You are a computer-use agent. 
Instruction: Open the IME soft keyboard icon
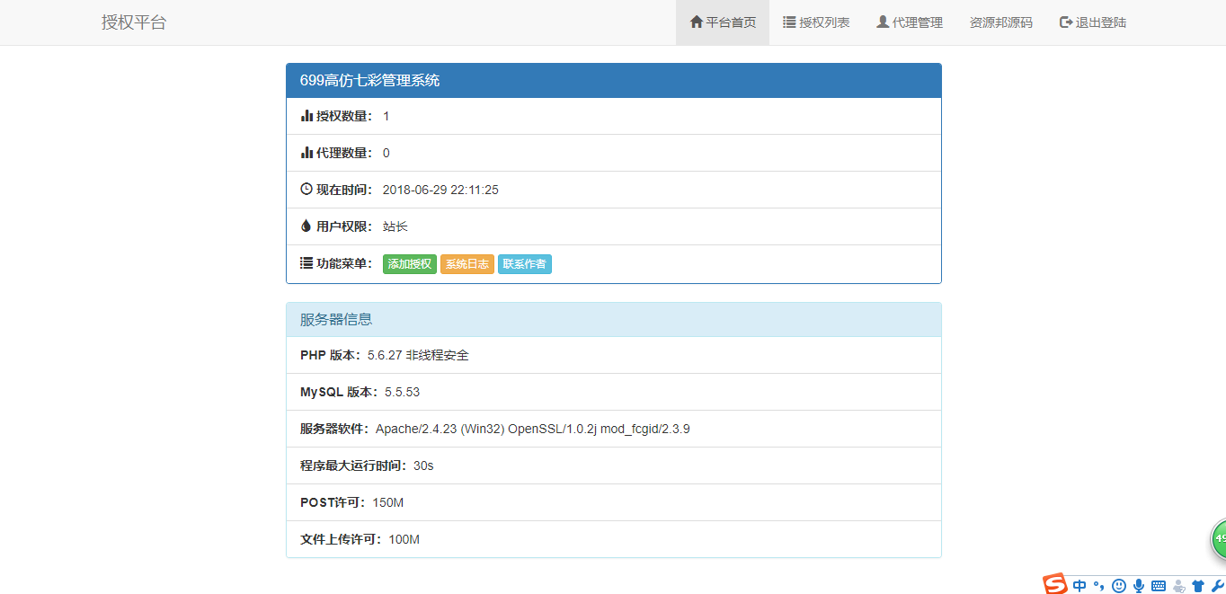pyautogui.click(x=1159, y=586)
